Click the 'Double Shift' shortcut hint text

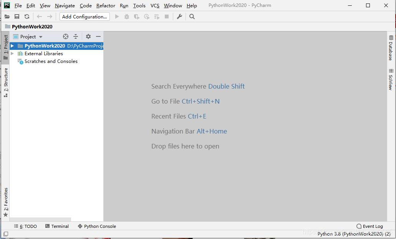pos(226,86)
